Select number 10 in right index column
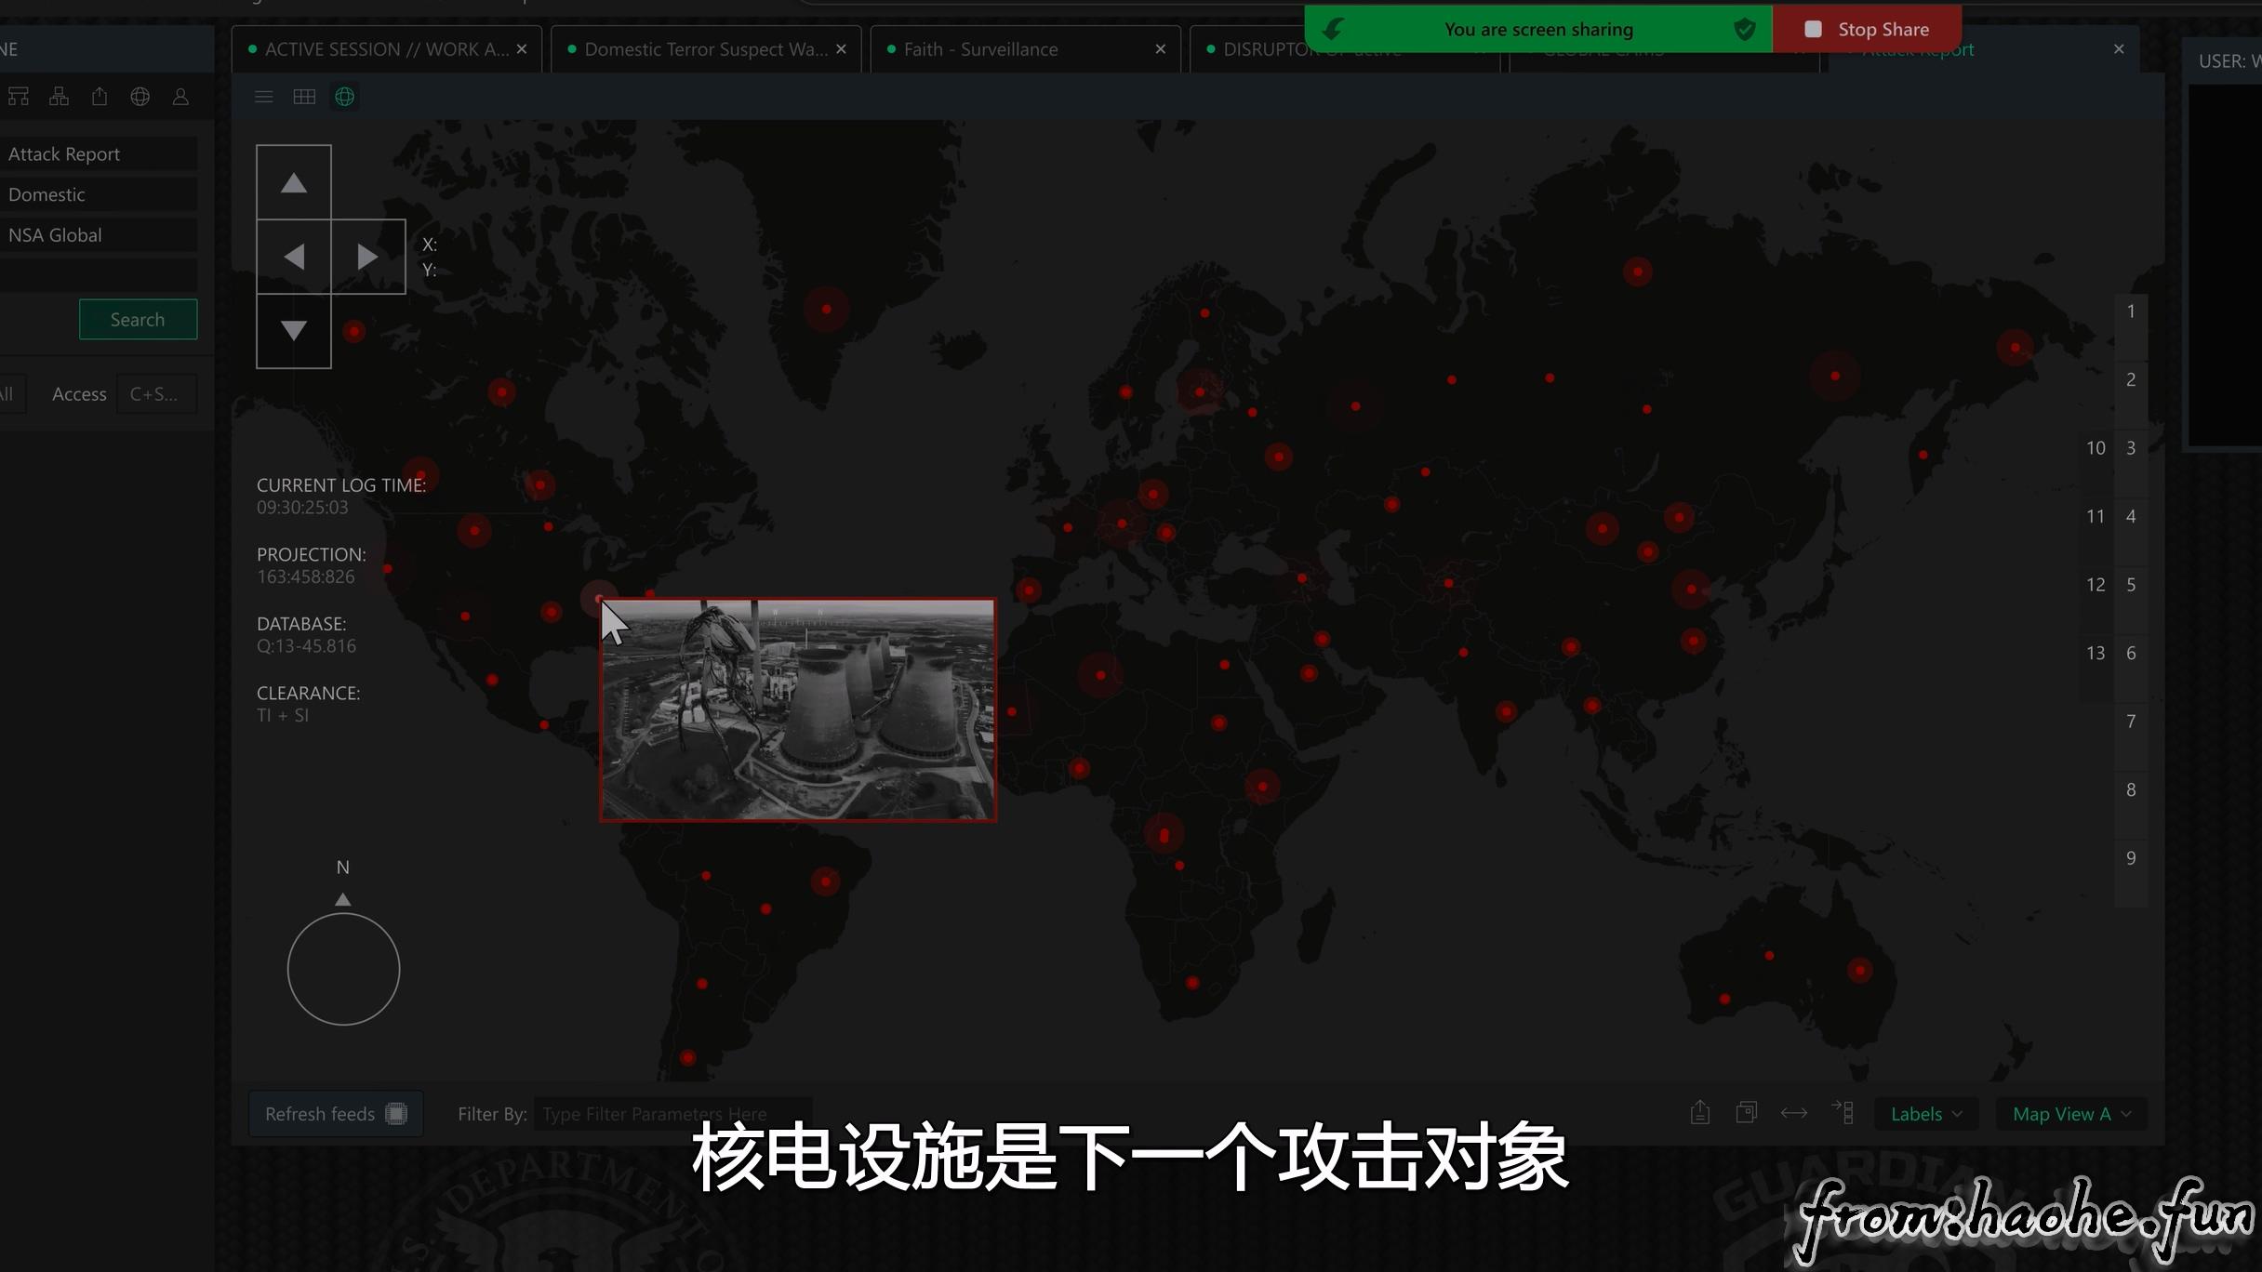 pyautogui.click(x=2096, y=448)
